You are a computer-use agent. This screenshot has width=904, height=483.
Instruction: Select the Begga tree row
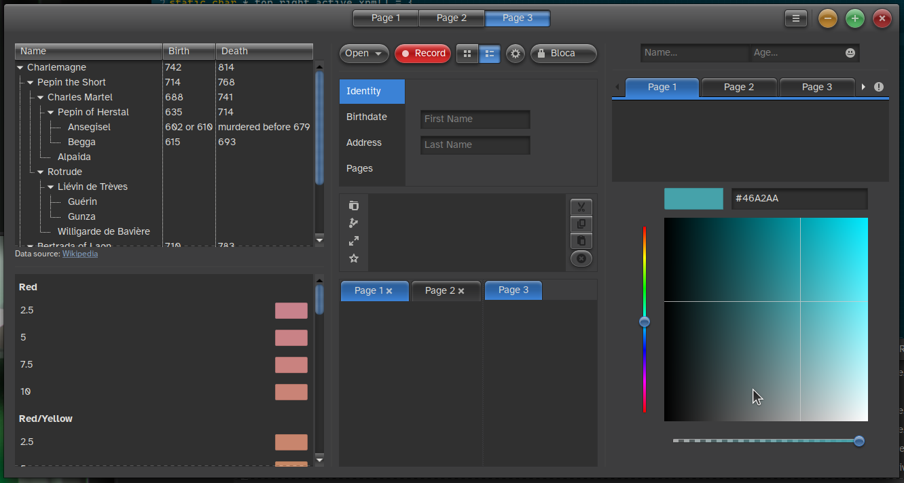tap(164, 142)
